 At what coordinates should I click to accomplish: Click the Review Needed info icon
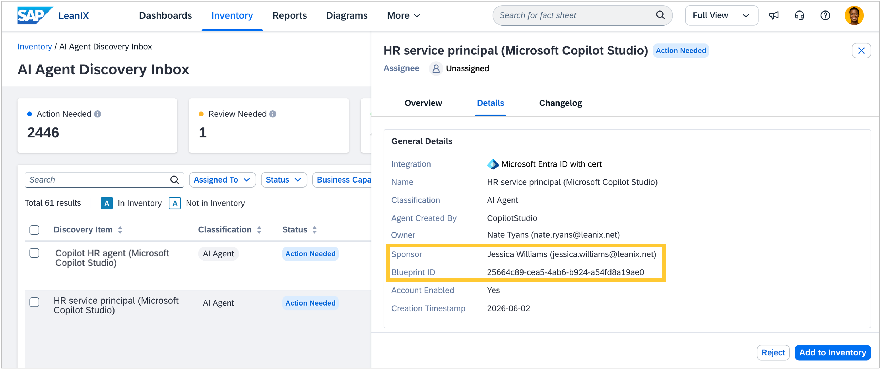pos(273,114)
